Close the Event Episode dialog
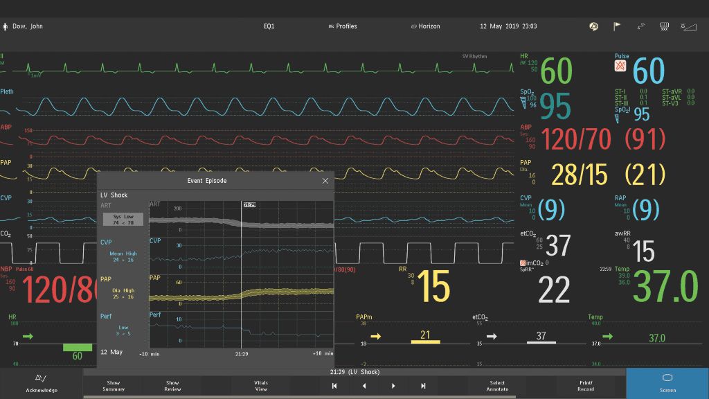The width and height of the screenshot is (709, 399). pos(325,181)
